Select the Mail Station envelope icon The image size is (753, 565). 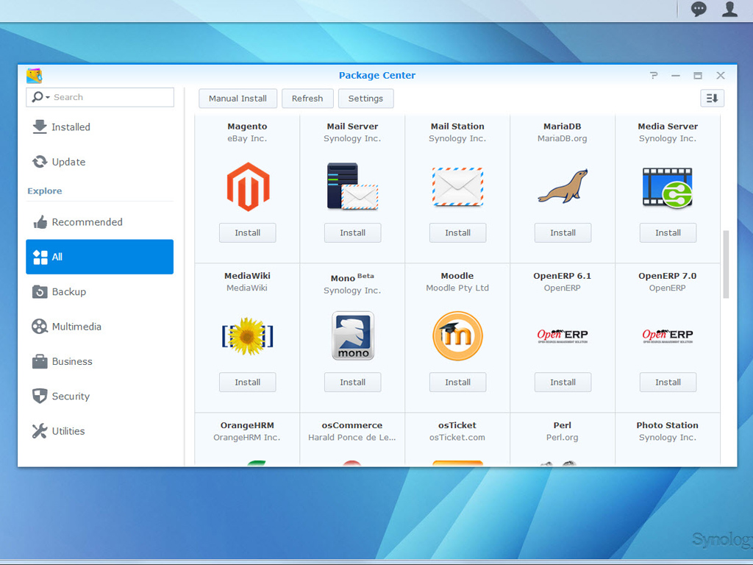coord(457,186)
